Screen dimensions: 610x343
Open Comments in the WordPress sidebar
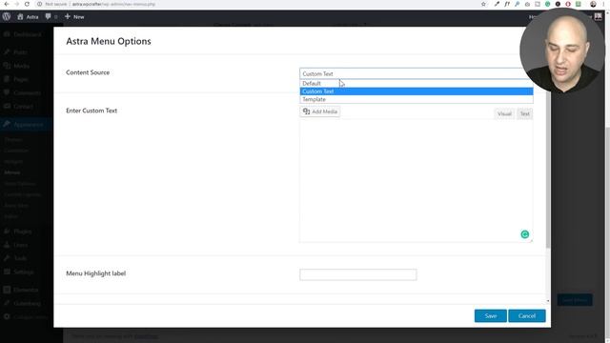tap(23, 93)
